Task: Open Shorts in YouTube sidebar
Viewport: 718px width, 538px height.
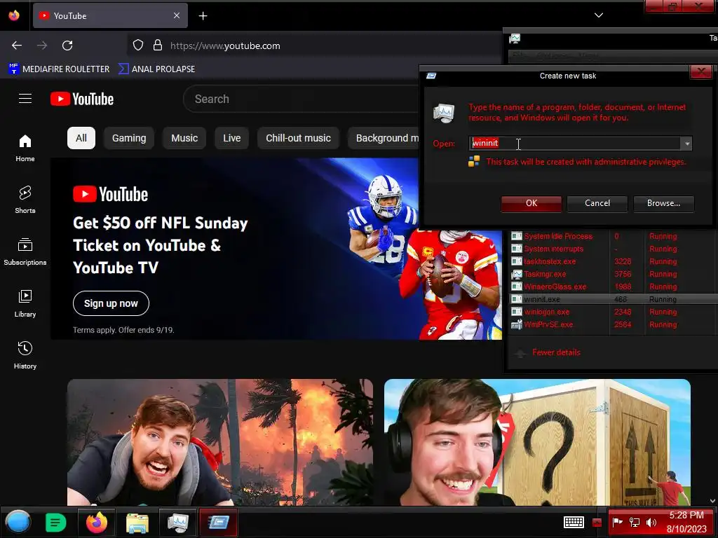Action: tap(25, 200)
